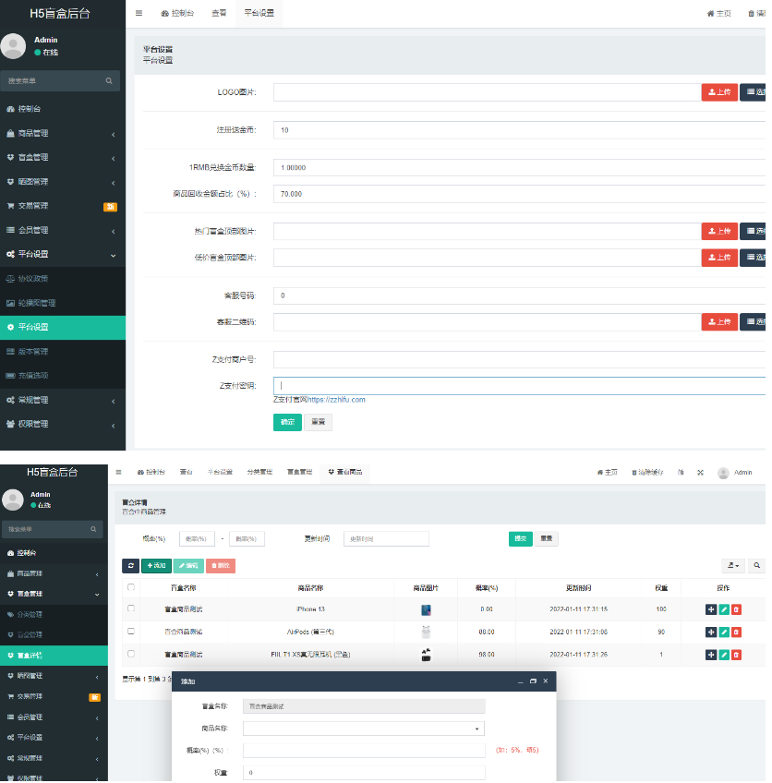Screen dimensions: 772x783
Task: Click iPhone 13 product thumbnail
Action: pyautogui.click(x=426, y=609)
